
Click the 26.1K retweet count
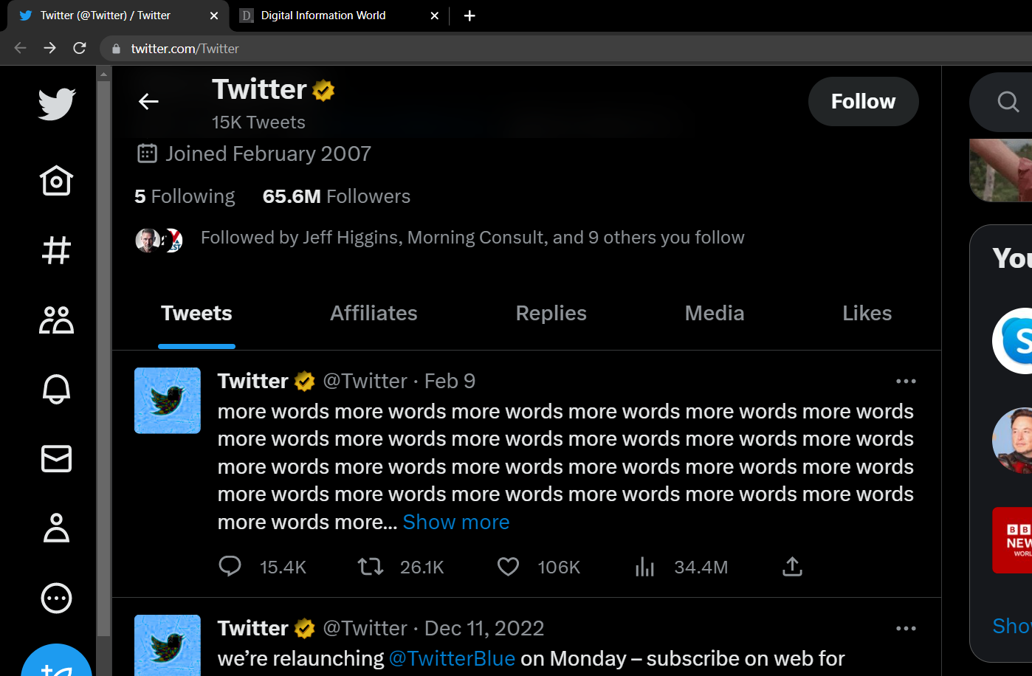coord(422,567)
